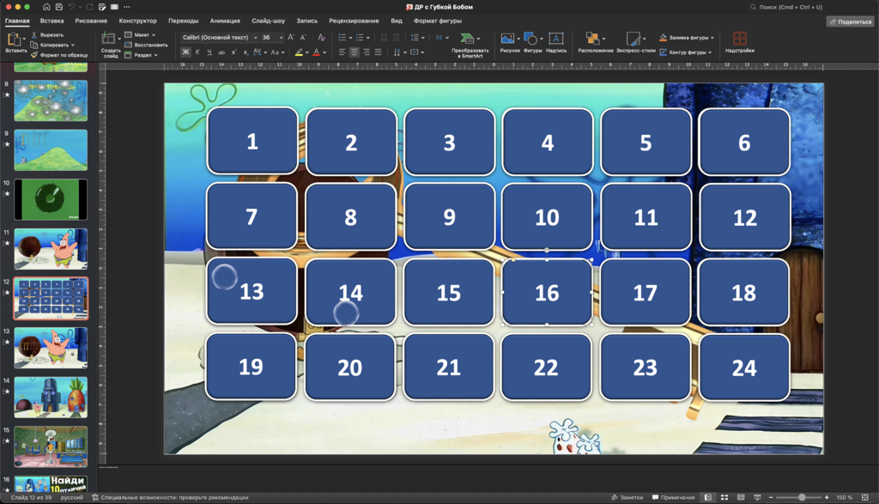Open the Вставка (Insert) tab

[x=52, y=21]
